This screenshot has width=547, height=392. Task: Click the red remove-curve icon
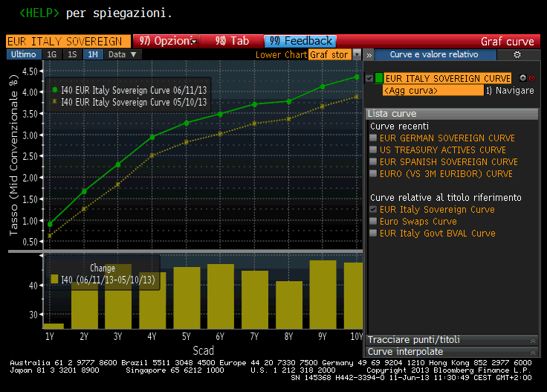pyautogui.click(x=531, y=78)
